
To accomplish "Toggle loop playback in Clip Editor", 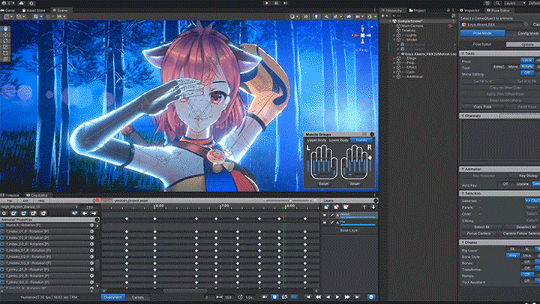I will click(x=284, y=297).
